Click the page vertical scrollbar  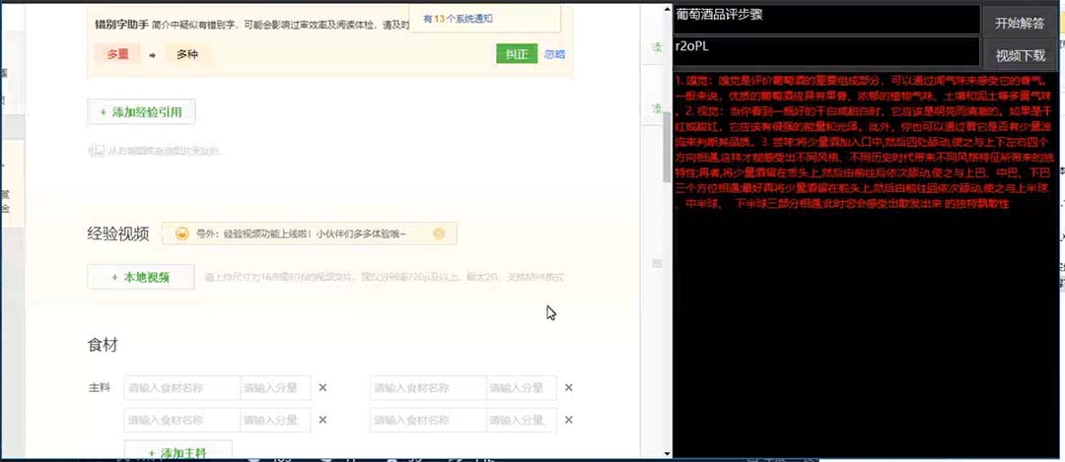(667, 148)
